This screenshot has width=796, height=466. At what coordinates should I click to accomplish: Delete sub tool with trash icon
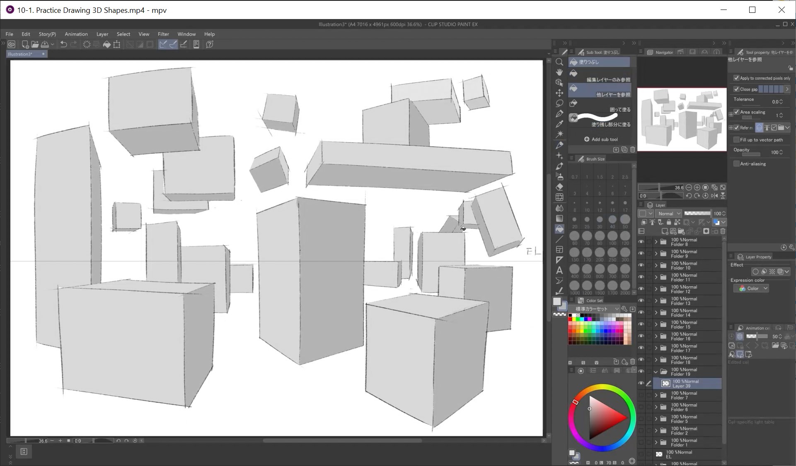[x=632, y=149]
